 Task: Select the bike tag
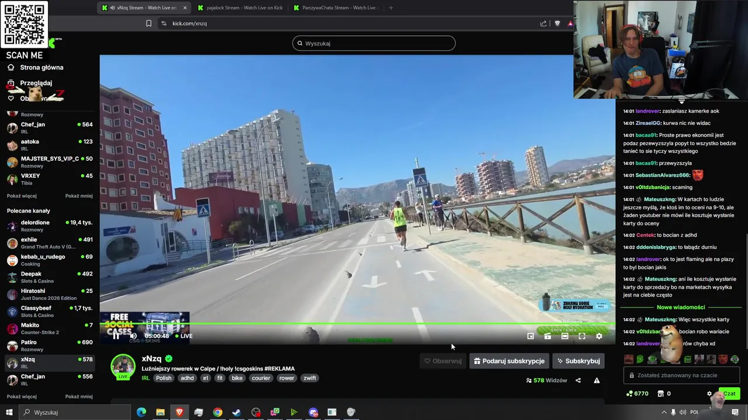coord(237,378)
